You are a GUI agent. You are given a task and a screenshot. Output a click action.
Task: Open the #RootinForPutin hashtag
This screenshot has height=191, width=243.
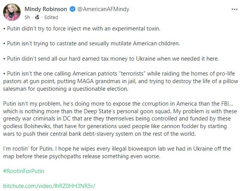[24, 171]
